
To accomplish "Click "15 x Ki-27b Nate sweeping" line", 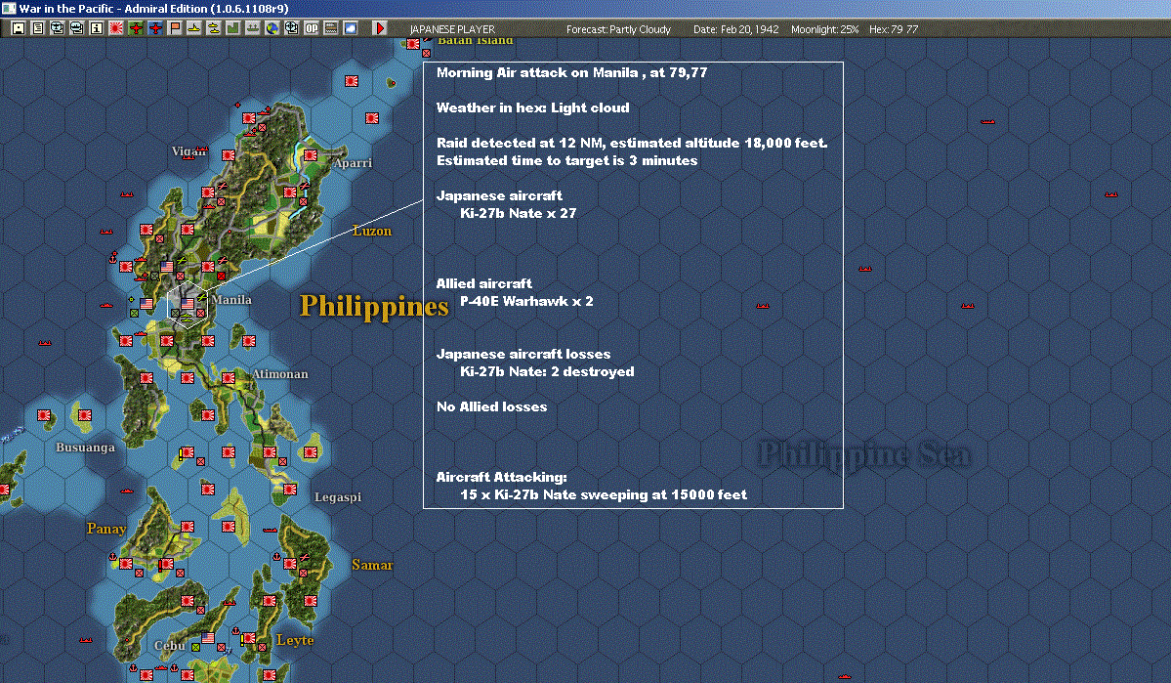I will point(604,494).
